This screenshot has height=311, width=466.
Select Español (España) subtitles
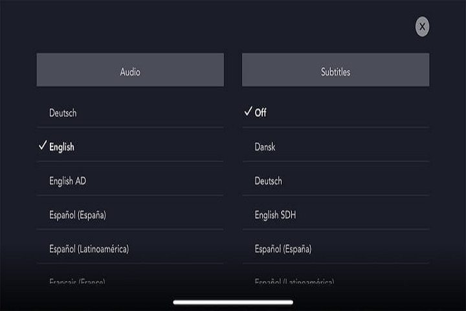pos(283,249)
